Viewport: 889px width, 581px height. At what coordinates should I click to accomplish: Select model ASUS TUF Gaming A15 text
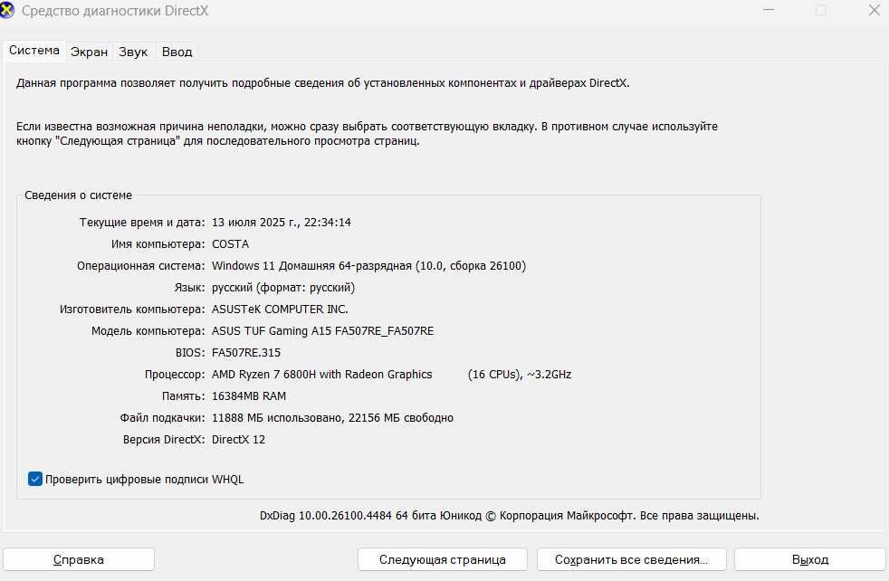point(322,331)
